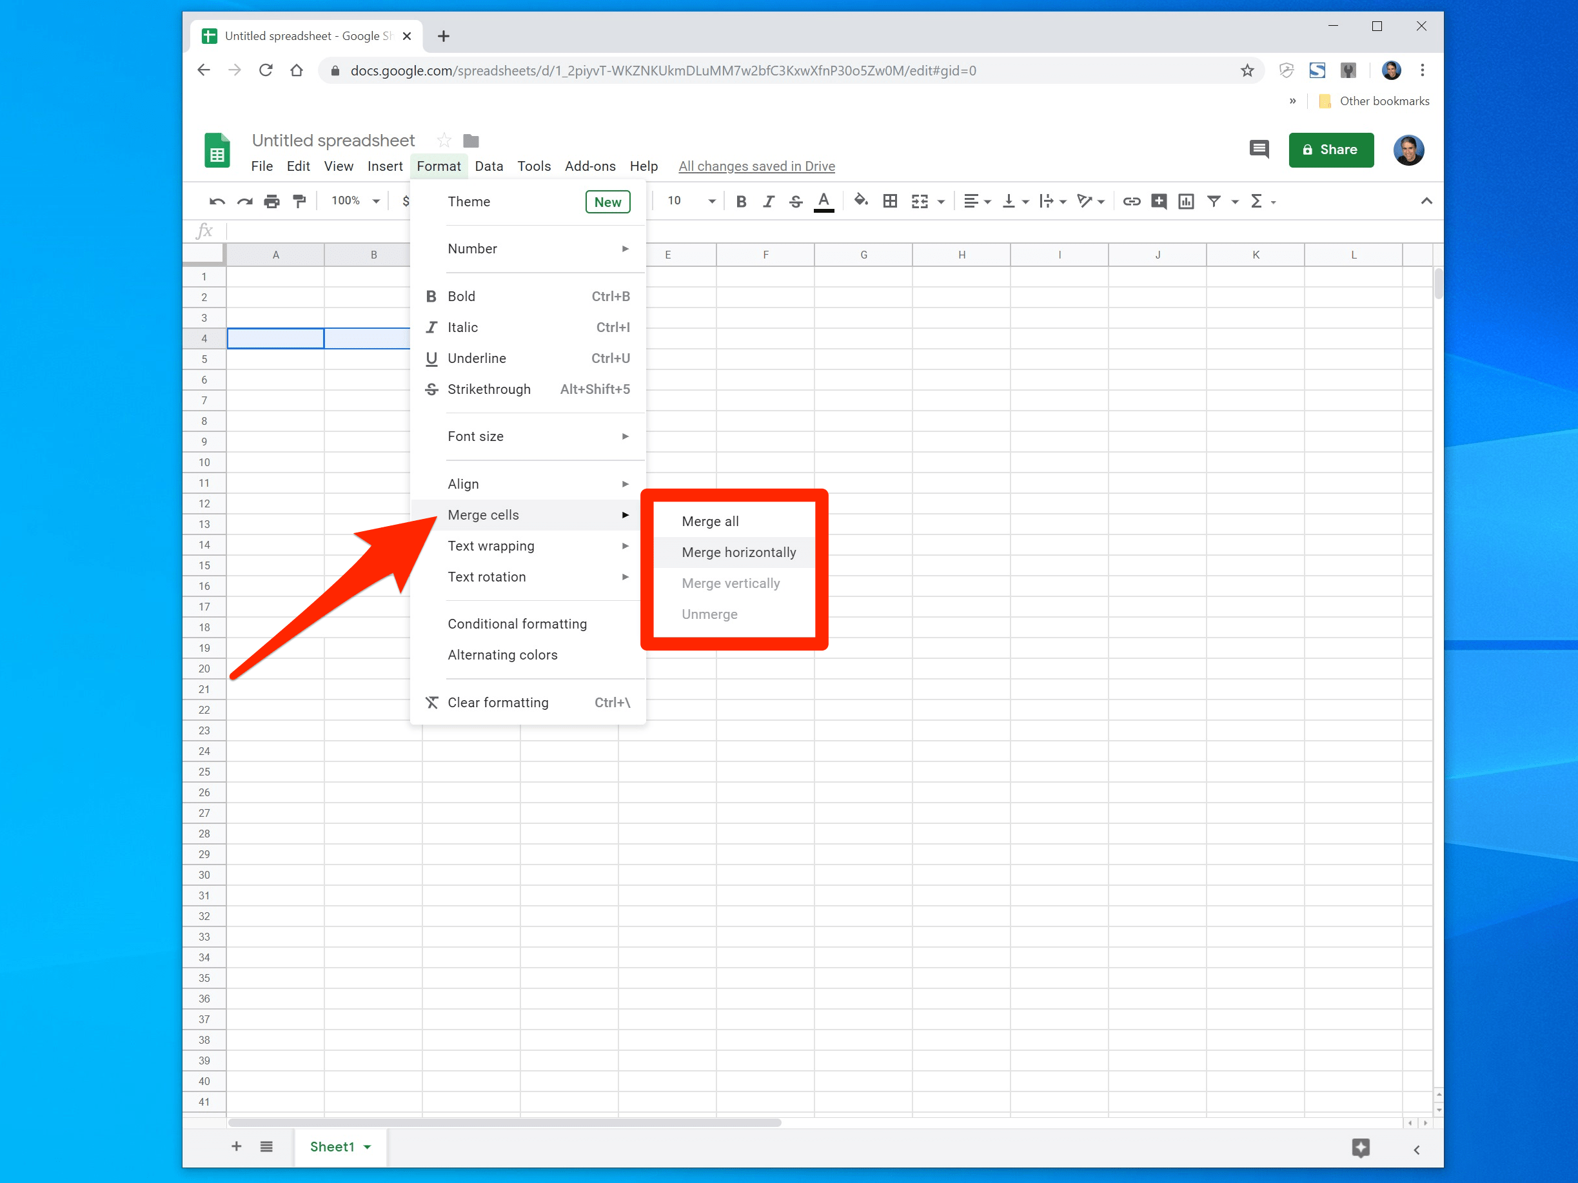1578x1183 pixels.
Task: Toggle bold in the toolbar
Action: click(741, 201)
